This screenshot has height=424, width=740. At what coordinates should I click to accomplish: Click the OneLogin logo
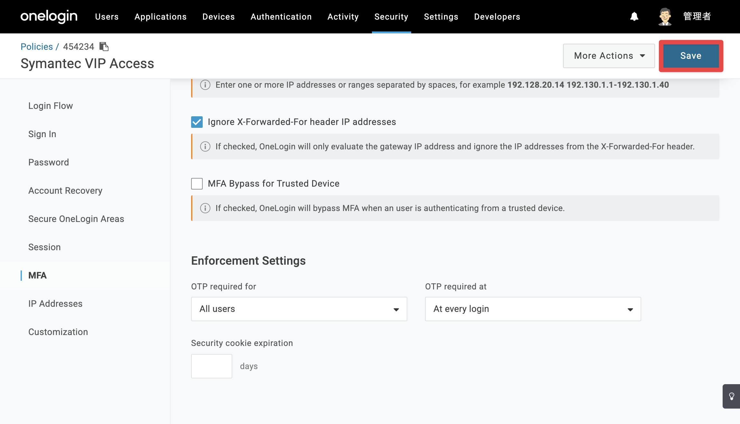tap(49, 16)
